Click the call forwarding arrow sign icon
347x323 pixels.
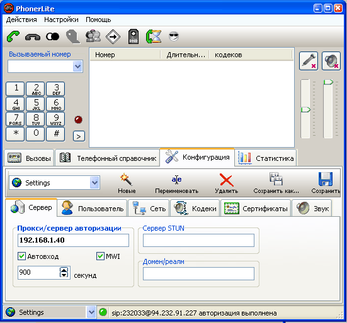[113, 36]
